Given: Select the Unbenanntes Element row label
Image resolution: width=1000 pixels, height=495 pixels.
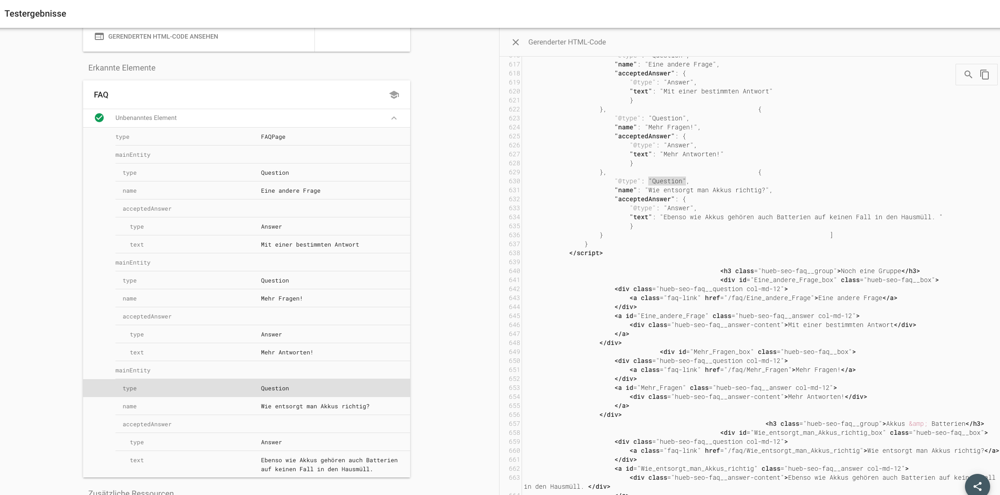Looking at the screenshot, I should 146,118.
